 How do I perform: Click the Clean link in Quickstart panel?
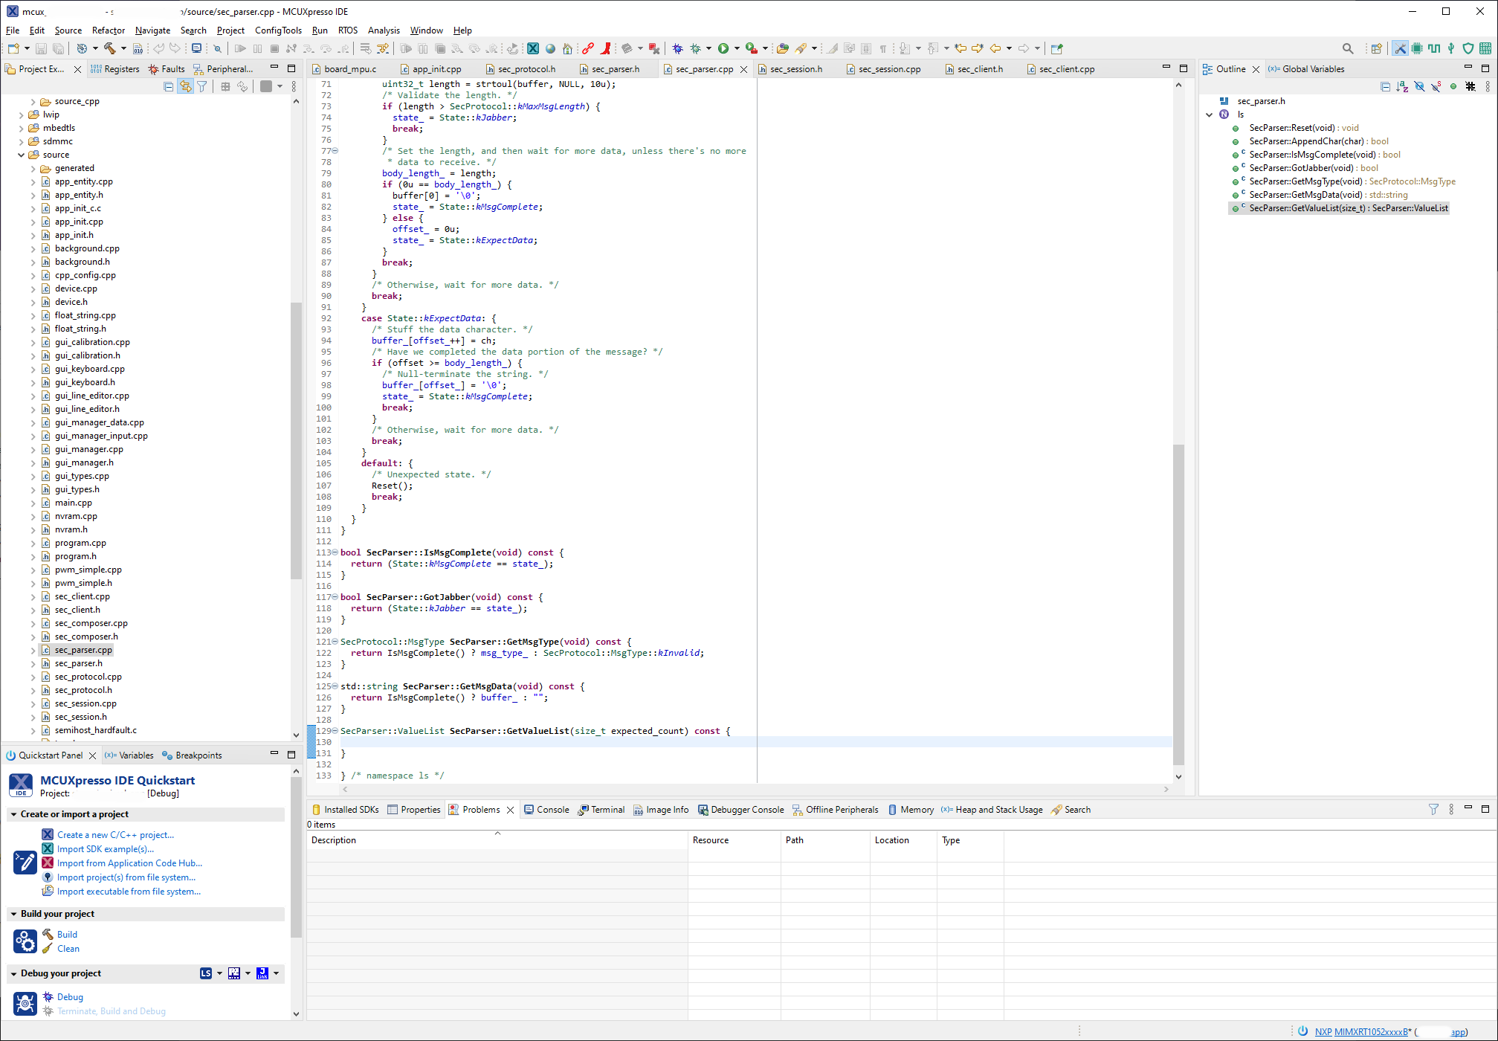pos(68,949)
